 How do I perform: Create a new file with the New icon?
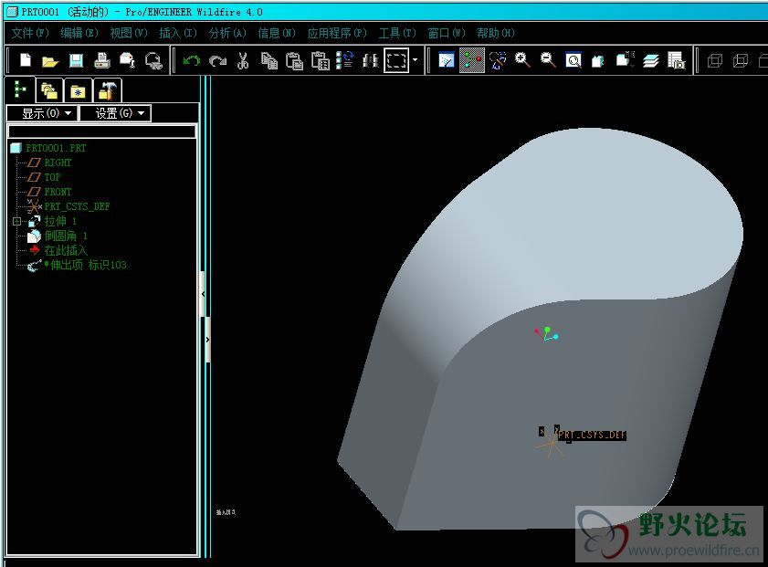(25, 60)
